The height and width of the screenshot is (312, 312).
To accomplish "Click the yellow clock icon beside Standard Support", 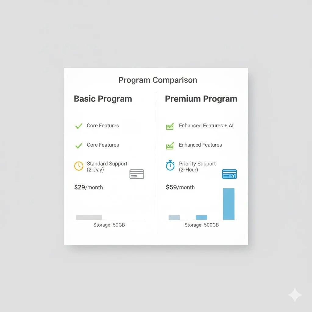I will 79,166.
